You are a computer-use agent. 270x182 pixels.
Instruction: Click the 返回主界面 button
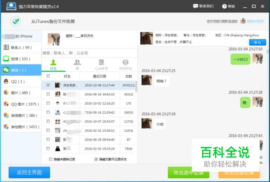[x=29, y=172]
